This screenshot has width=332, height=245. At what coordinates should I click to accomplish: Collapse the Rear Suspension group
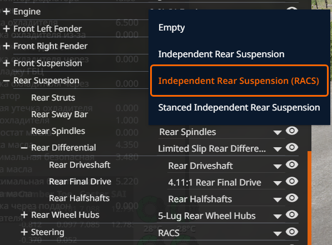coord(6,81)
